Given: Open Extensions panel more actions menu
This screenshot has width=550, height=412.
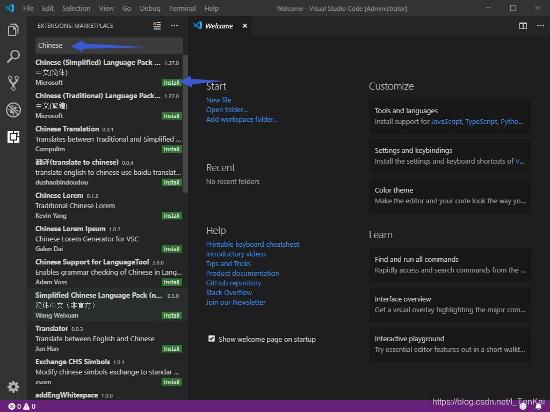Looking at the screenshot, I should [x=175, y=26].
